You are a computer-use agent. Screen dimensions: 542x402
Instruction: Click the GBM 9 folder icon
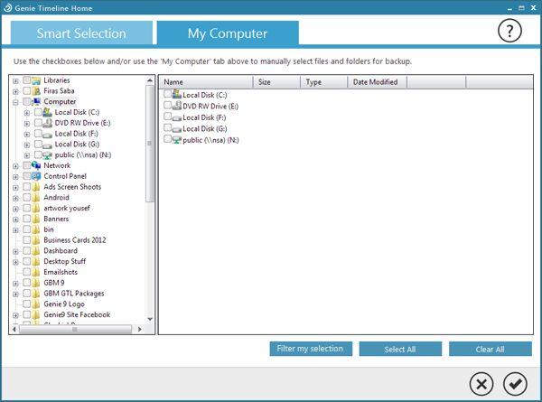pos(36,283)
